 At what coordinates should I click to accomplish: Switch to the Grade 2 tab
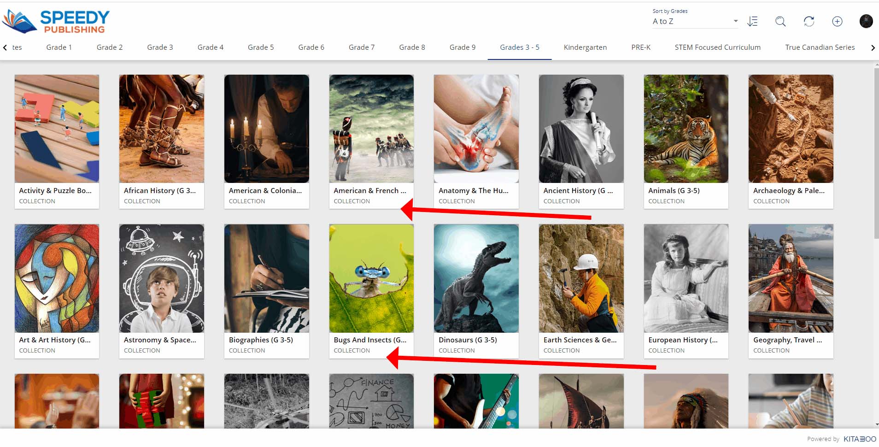pos(110,47)
